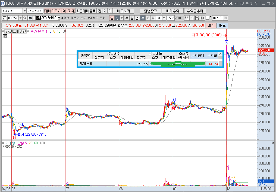Click the add candlestick chart icon

click(x=187, y=18)
